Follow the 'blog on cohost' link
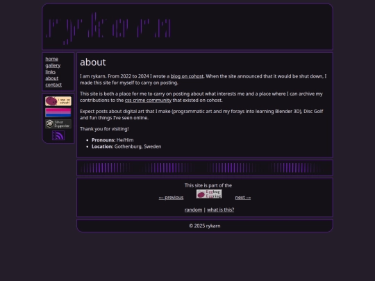Screen dimensions: 375x281 click(x=187, y=76)
